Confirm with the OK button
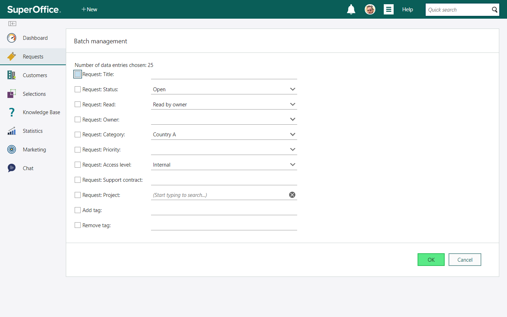The height and width of the screenshot is (317, 507). pos(431,260)
